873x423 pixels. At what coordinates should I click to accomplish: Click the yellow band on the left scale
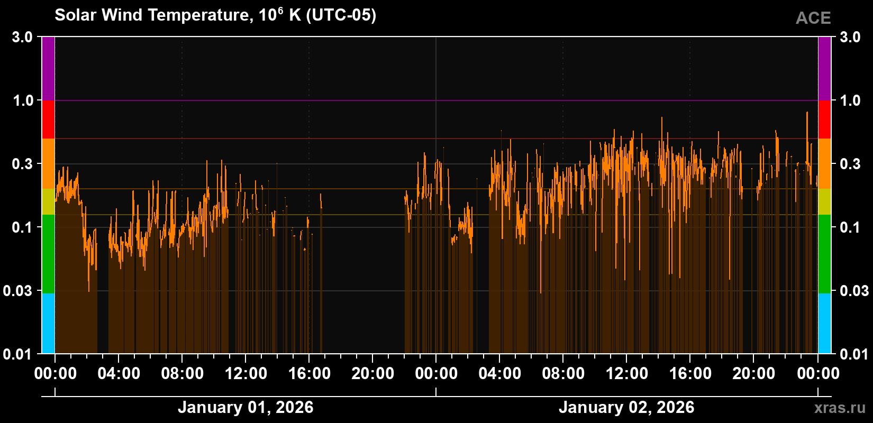tap(48, 201)
